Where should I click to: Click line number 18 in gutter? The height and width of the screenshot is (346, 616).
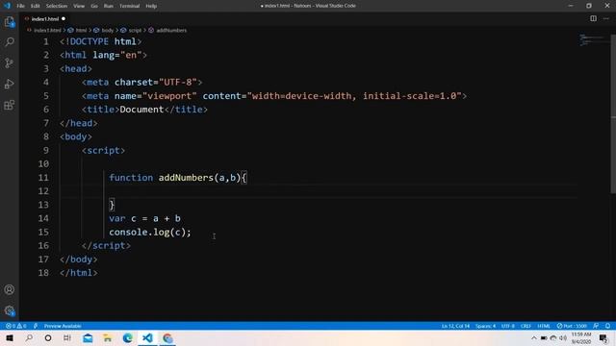pos(43,273)
